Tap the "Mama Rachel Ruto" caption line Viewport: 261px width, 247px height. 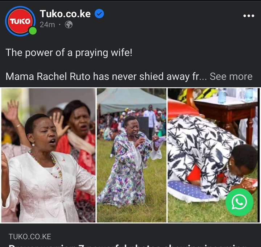129,76
